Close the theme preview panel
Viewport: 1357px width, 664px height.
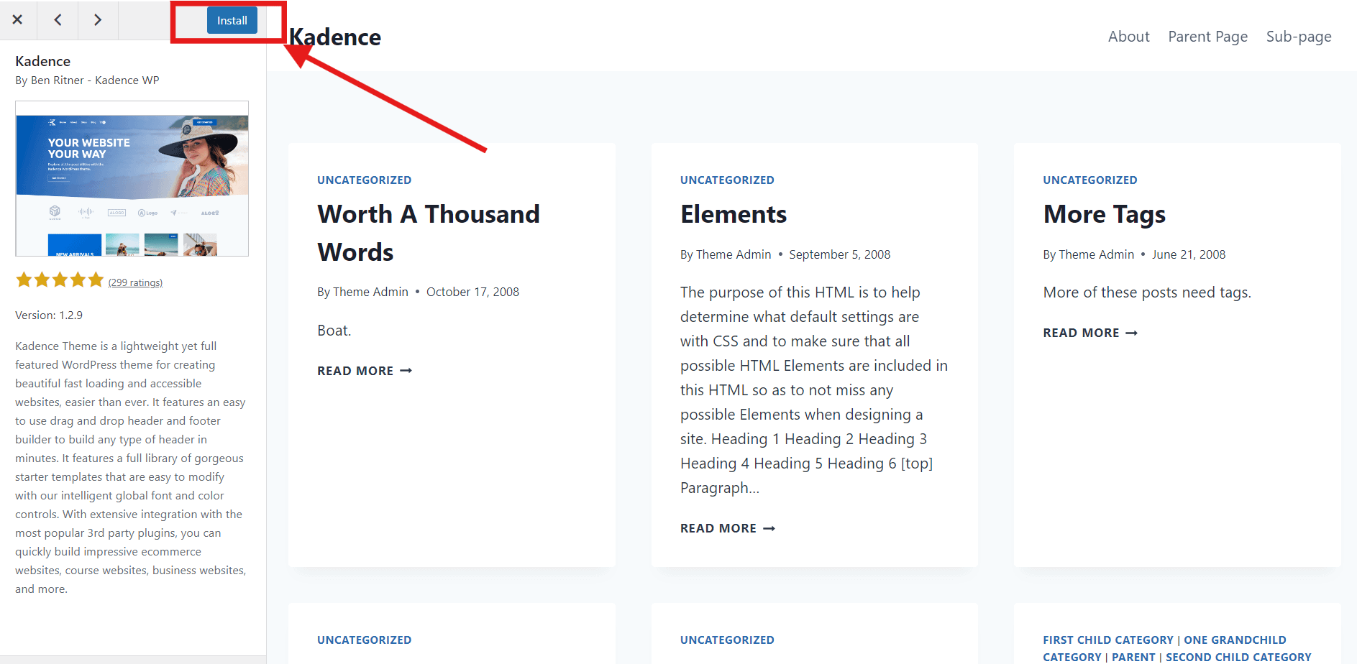point(18,20)
